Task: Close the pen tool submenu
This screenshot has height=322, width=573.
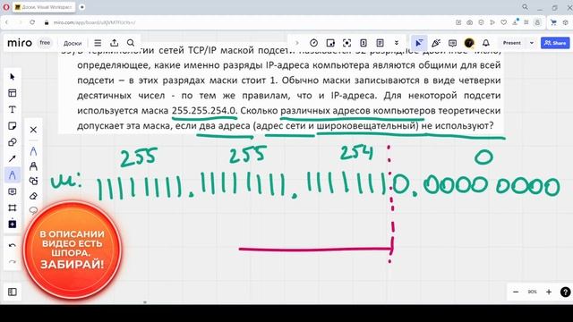Action: tap(33, 130)
